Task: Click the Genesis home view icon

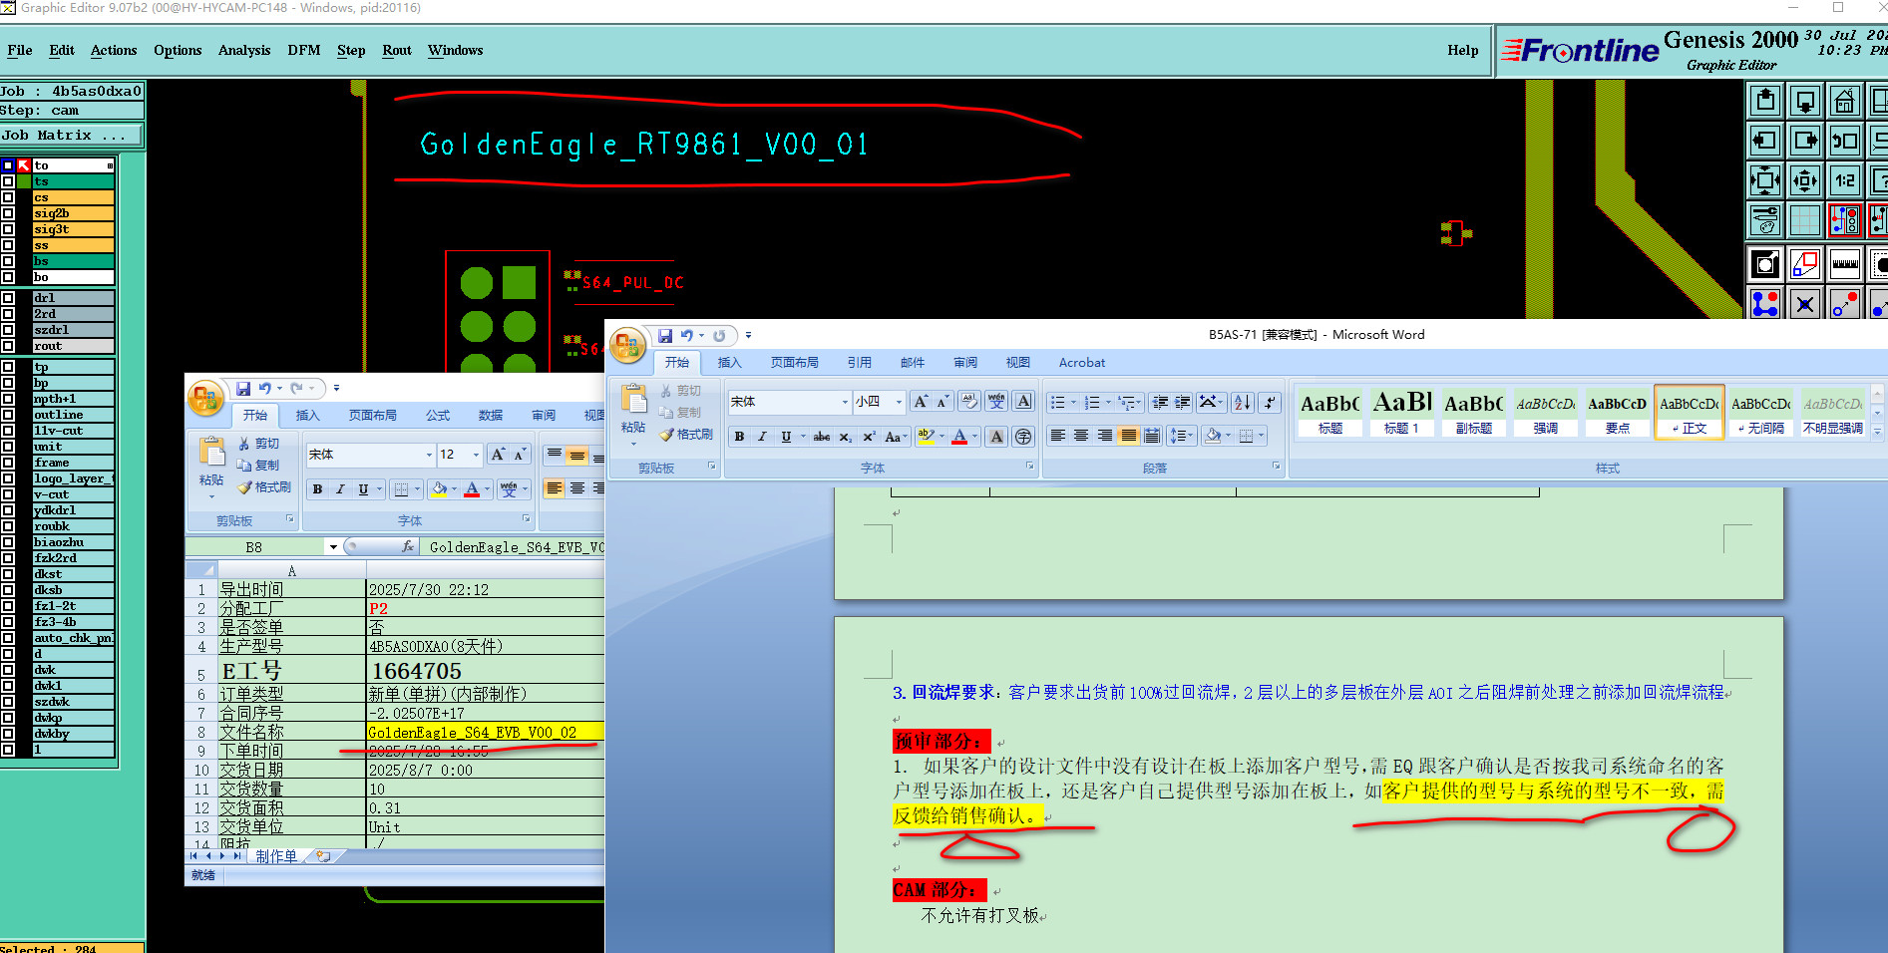Action: [1845, 101]
